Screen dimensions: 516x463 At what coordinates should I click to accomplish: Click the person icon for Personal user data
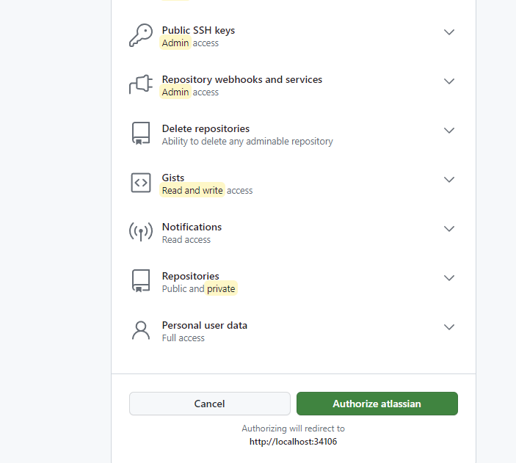pyautogui.click(x=140, y=331)
